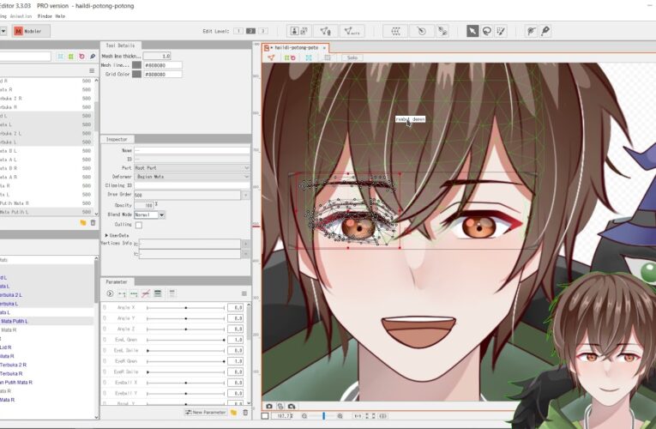The height and width of the screenshot is (429, 656).
Task: Click the New Parameter button
Action: click(x=206, y=413)
